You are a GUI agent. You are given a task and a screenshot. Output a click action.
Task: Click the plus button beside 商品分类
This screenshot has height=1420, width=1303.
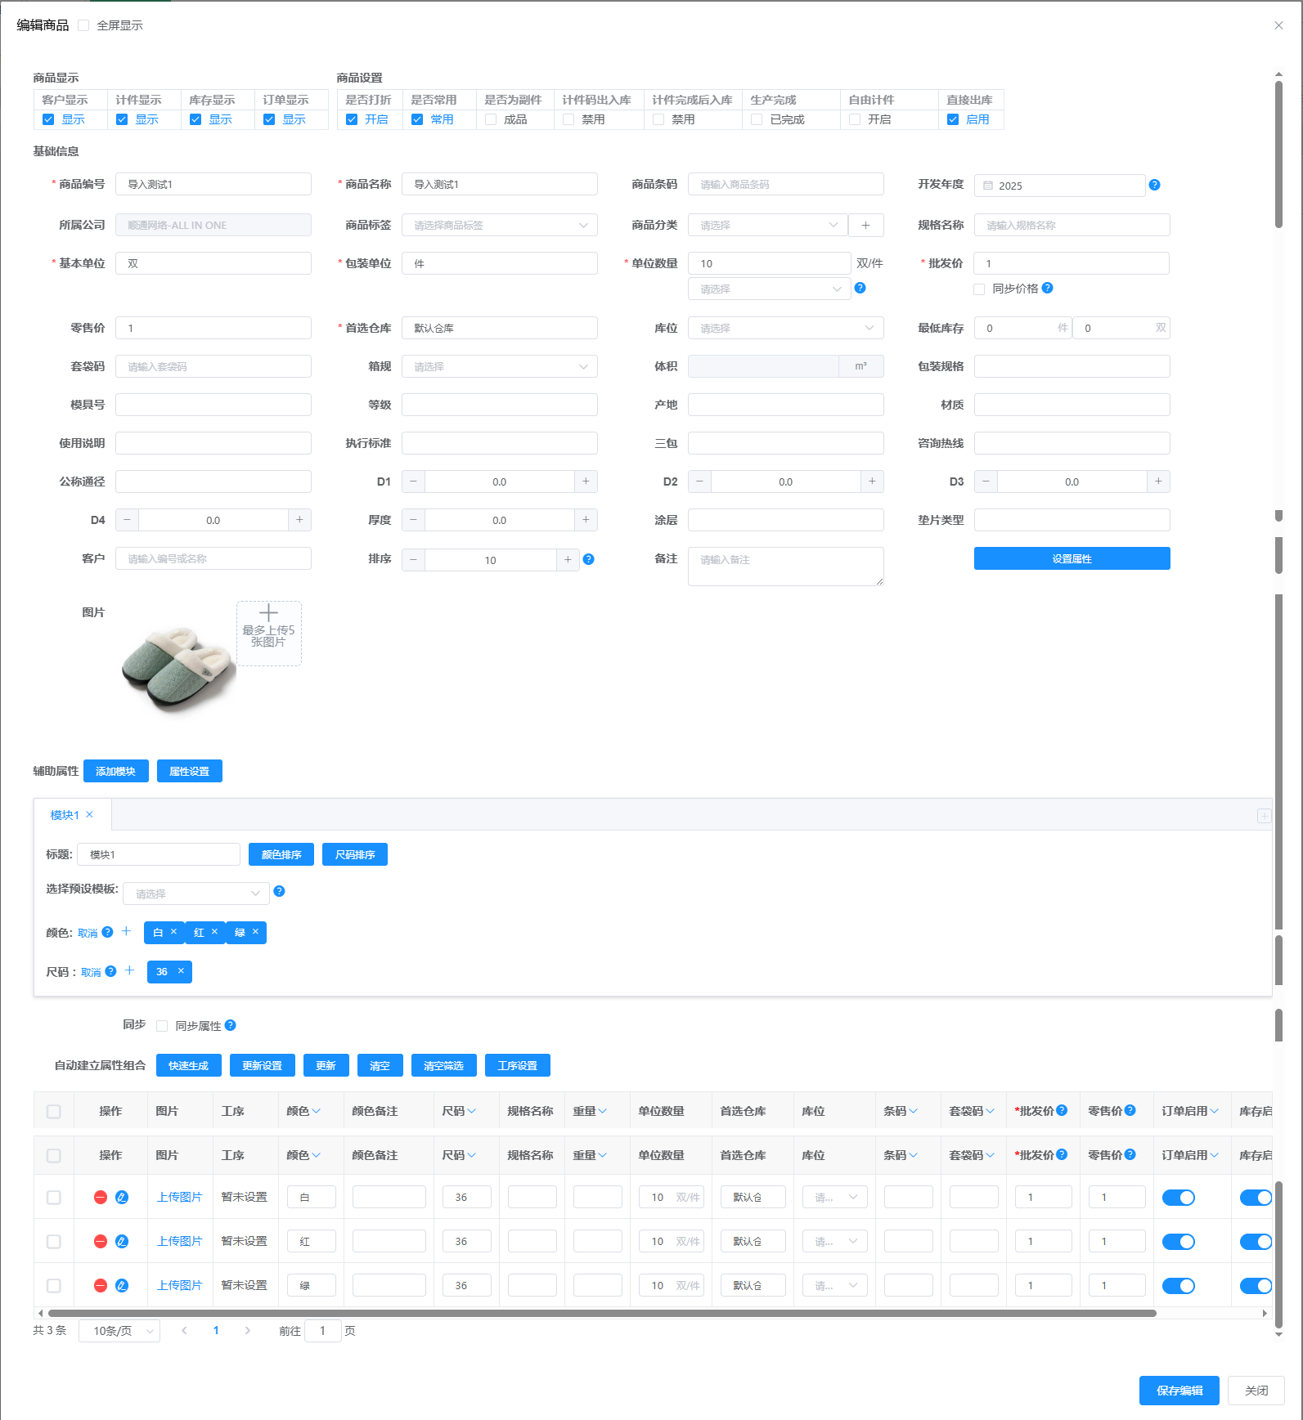[865, 225]
